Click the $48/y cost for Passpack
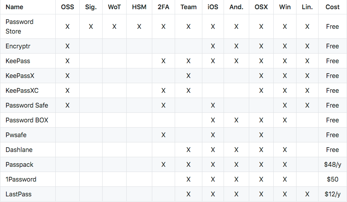The width and height of the screenshot is (347, 202). point(333,165)
